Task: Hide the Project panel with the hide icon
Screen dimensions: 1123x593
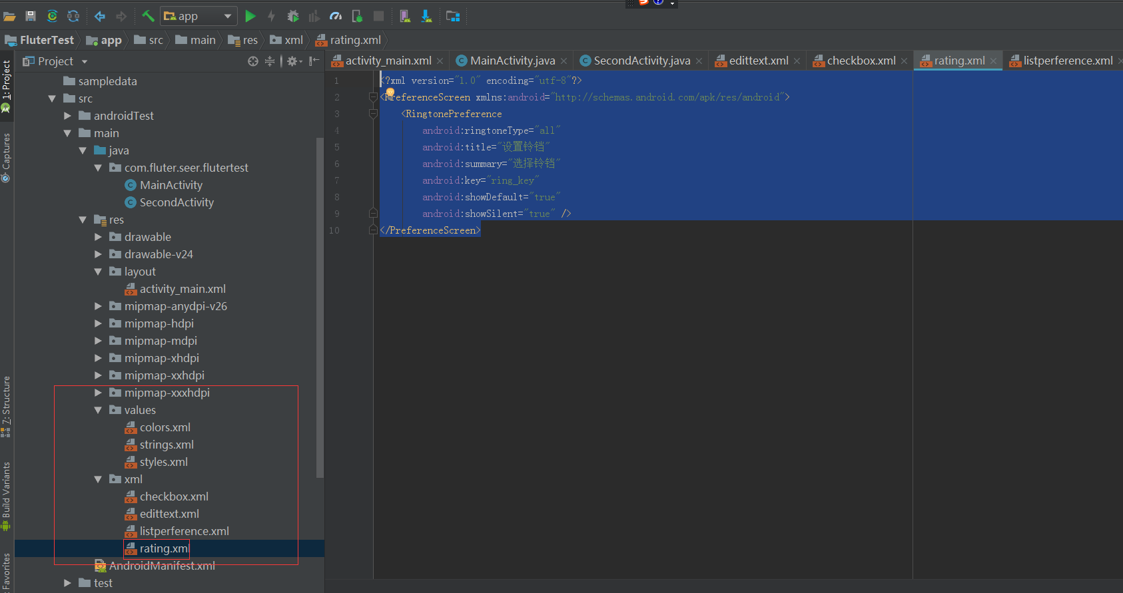Action: 314,61
